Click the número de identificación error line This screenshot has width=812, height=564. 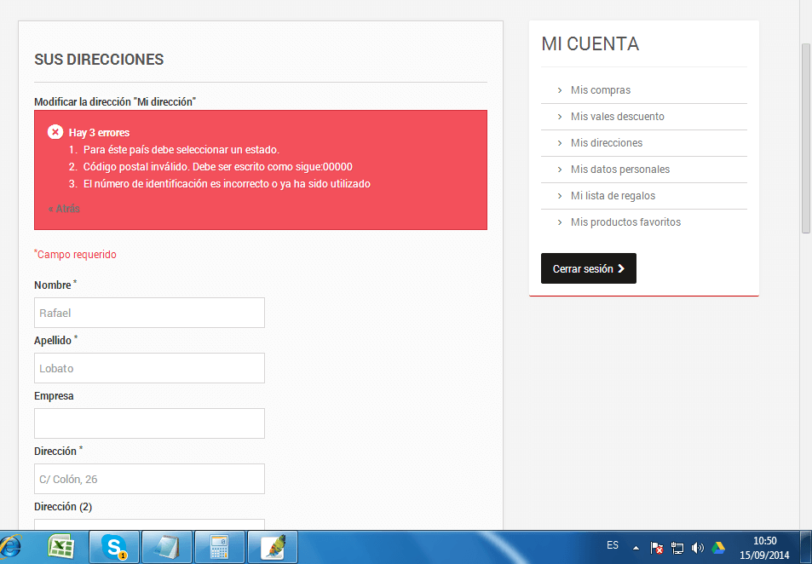tap(227, 184)
